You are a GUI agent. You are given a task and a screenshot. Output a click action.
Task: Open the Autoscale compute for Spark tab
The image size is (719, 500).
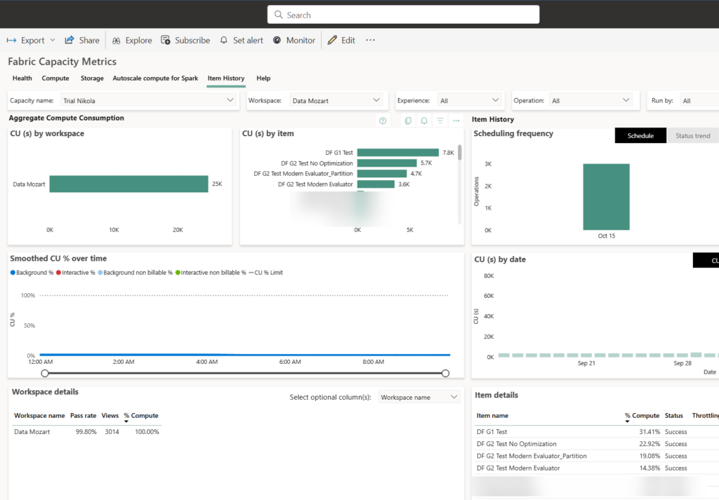tap(155, 78)
